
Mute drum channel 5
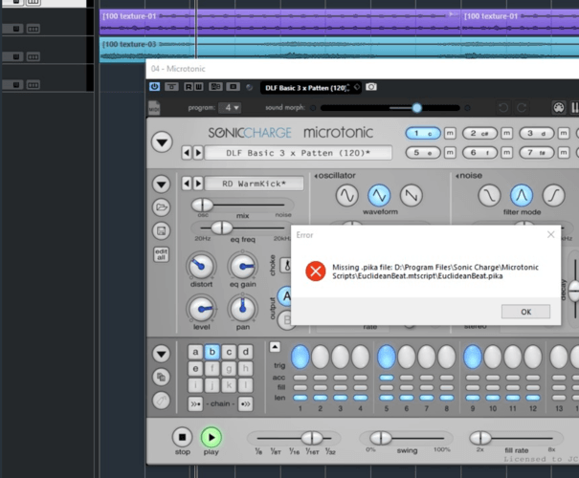point(450,152)
